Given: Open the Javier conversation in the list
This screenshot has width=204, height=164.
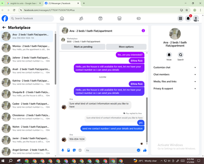Looking at the screenshot, I should tap(27, 140).
